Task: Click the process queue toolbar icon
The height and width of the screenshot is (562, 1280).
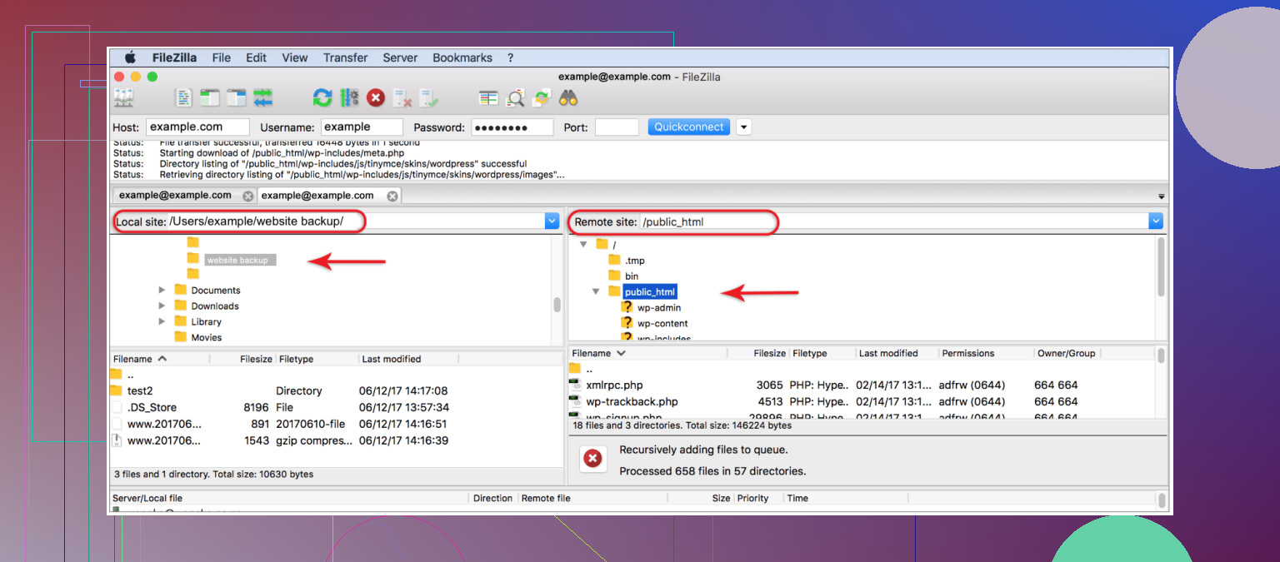Action: coord(349,97)
